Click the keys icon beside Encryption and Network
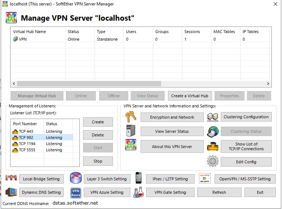Viewport: 282px width, 209px height. coord(130,117)
